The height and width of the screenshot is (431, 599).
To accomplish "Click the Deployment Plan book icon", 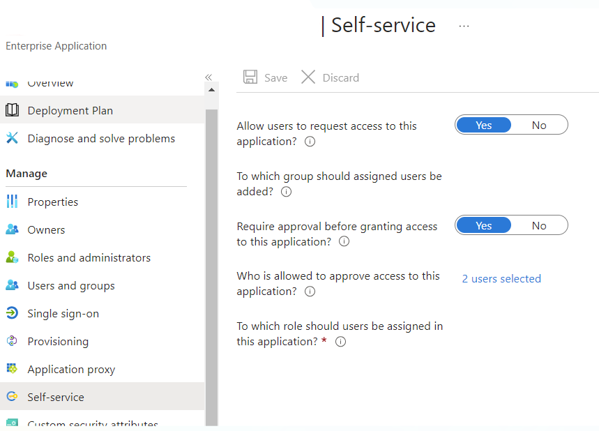I will tap(12, 110).
